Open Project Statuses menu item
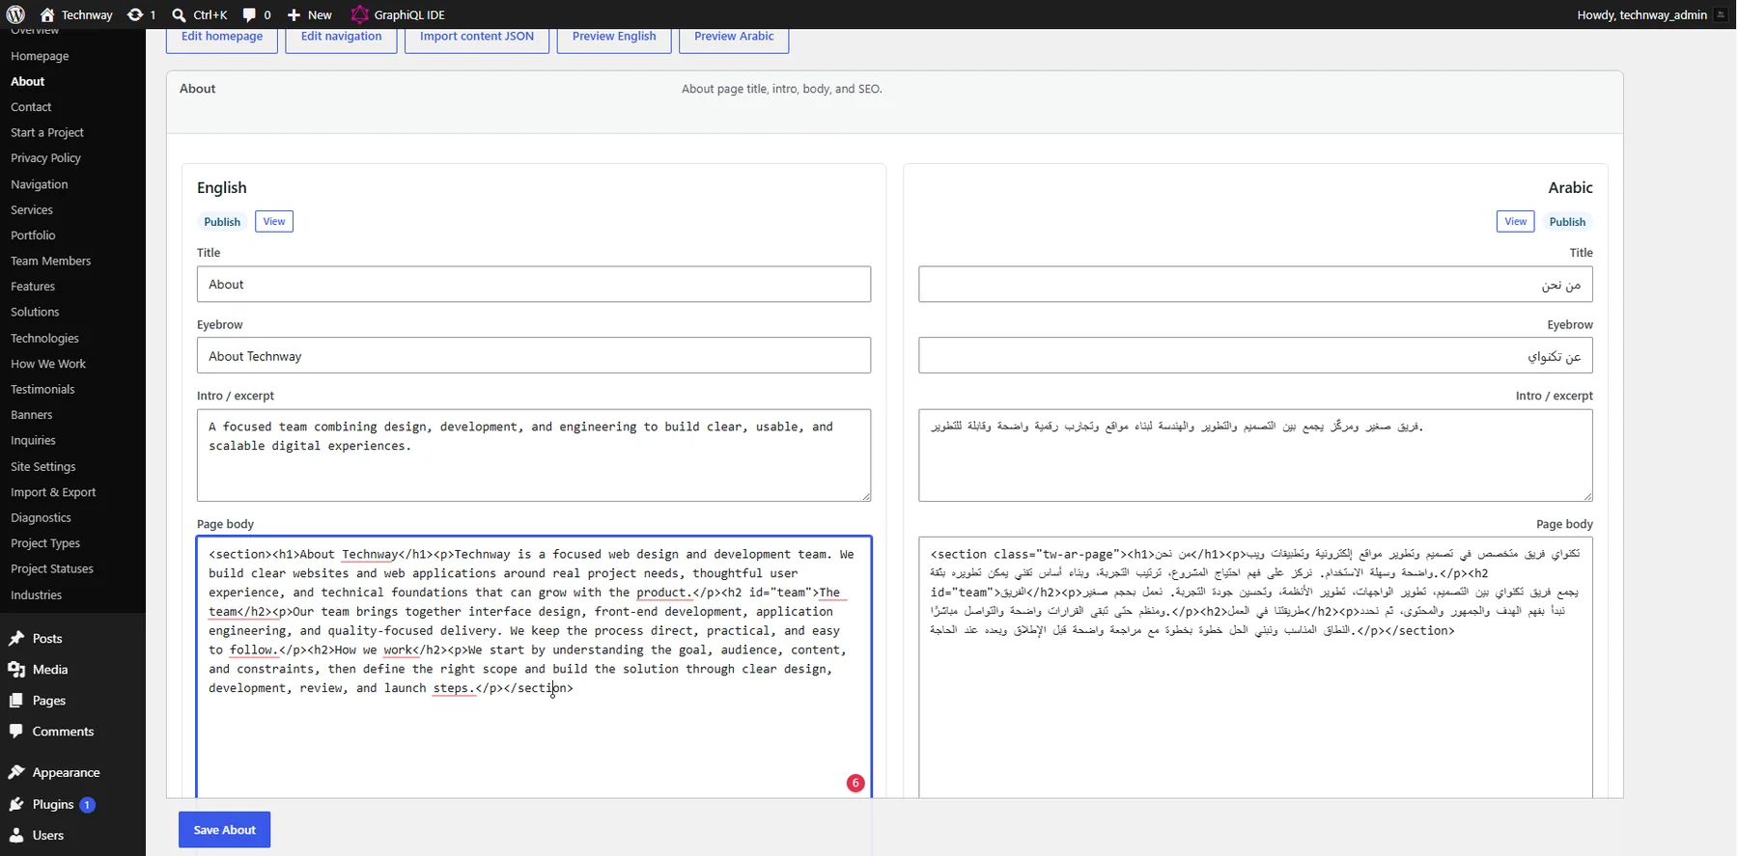 52,568
